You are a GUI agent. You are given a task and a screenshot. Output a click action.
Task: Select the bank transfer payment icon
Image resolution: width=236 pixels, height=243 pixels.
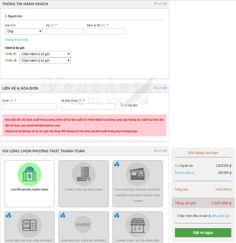point(30,175)
